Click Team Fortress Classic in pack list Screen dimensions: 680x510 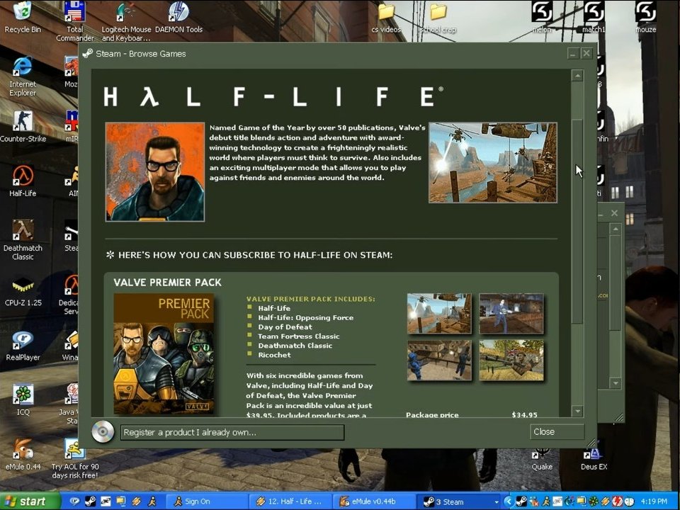(x=299, y=336)
